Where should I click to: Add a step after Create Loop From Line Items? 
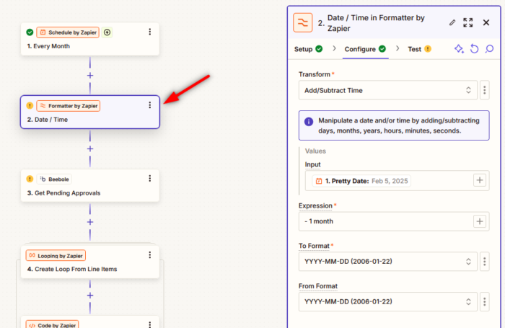[x=90, y=295]
